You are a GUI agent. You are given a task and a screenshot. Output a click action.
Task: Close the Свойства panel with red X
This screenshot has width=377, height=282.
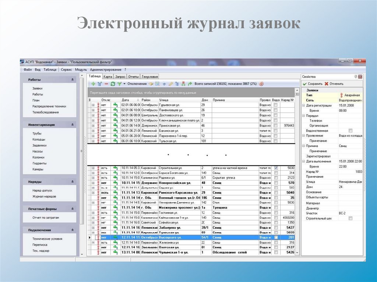pyautogui.click(x=360, y=76)
